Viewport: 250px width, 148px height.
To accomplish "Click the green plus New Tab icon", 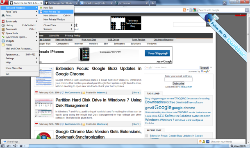I will coord(41,8).
